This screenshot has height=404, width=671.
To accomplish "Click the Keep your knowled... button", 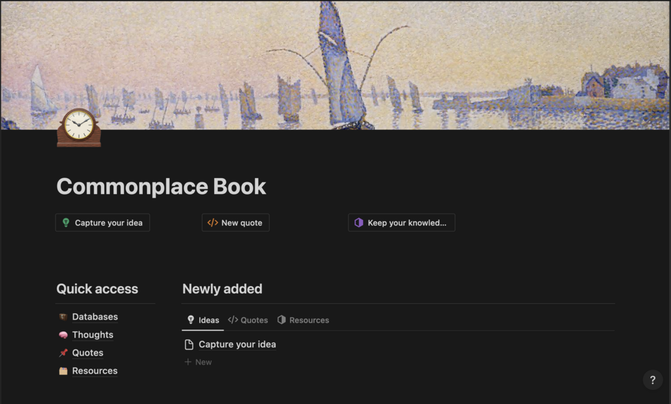I will click(401, 223).
